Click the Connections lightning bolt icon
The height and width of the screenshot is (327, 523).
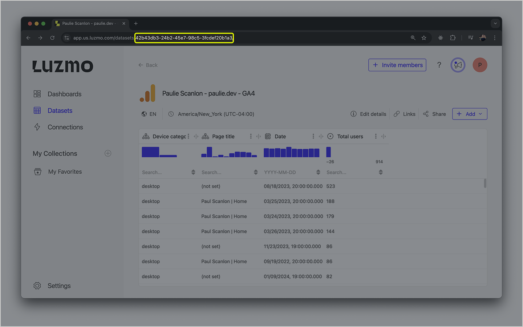pyautogui.click(x=37, y=127)
